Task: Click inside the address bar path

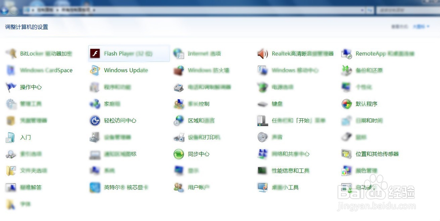Action: pos(194,10)
